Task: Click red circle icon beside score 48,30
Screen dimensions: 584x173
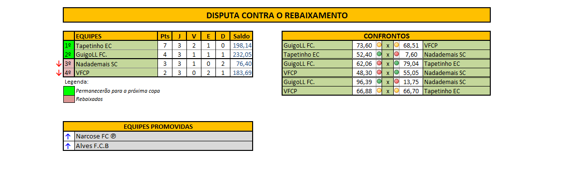Action: [x=379, y=73]
